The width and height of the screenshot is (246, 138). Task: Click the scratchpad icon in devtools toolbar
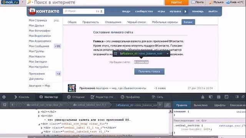(219, 97)
